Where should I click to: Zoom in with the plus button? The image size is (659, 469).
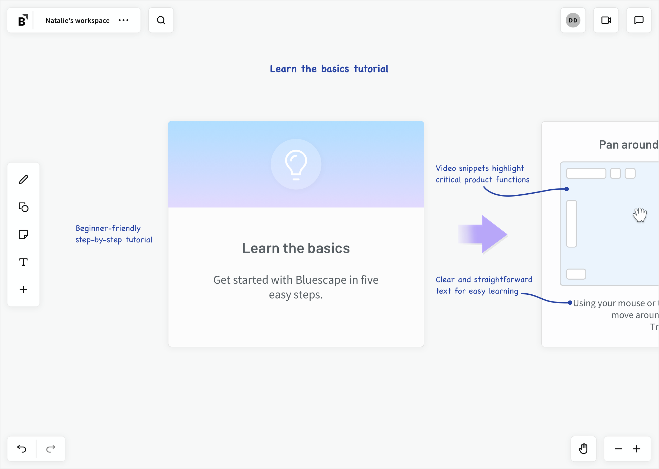point(637,449)
